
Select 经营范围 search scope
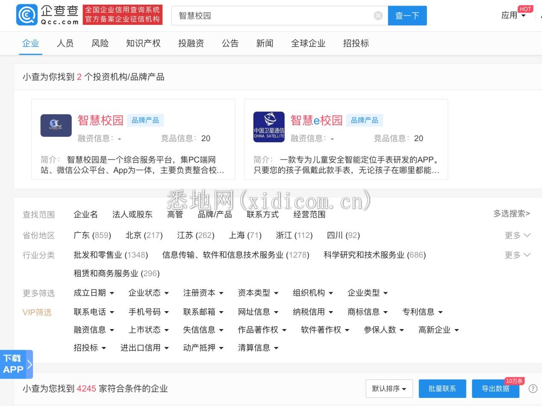309,215
